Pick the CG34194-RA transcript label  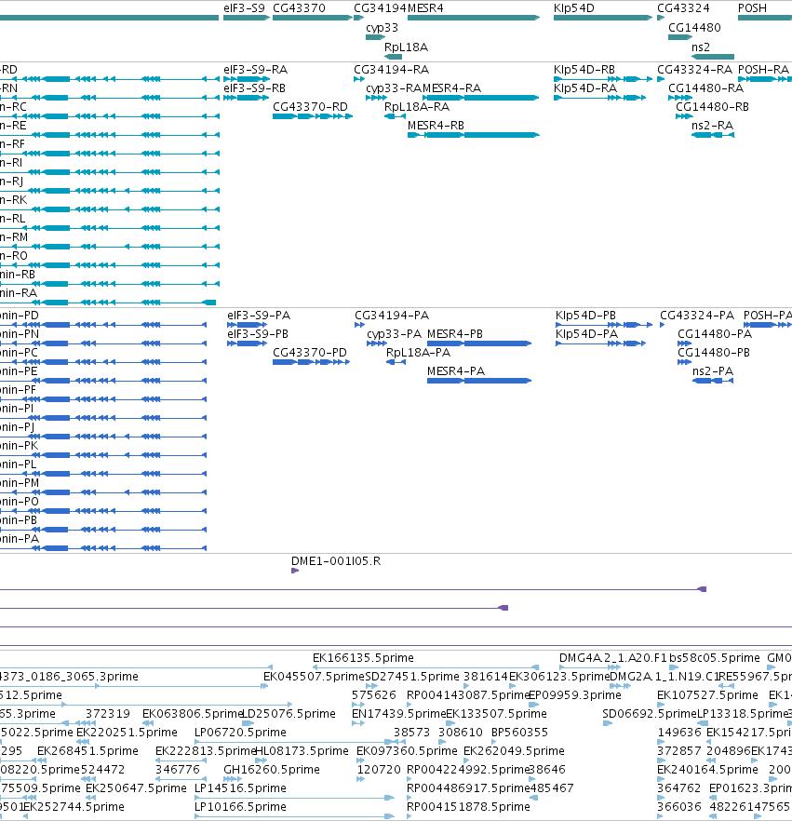[x=392, y=70]
